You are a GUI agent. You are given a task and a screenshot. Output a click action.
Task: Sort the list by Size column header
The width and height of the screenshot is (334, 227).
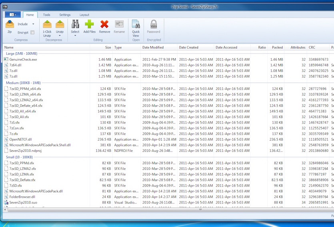click(x=108, y=47)
